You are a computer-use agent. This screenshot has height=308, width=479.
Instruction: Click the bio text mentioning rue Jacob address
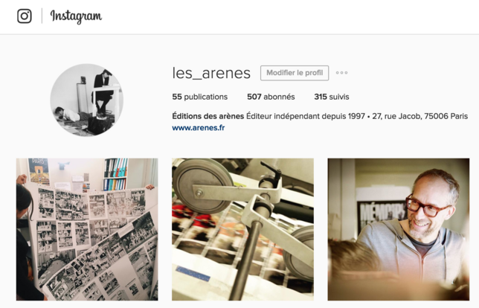coord(420,116)
